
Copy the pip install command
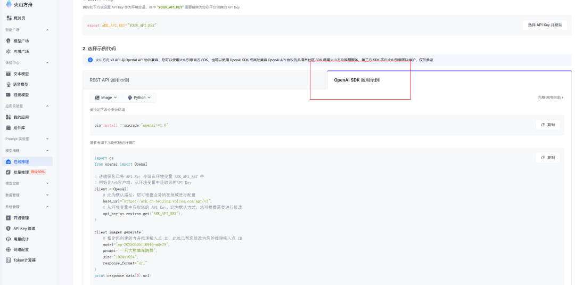coord(548,125)
